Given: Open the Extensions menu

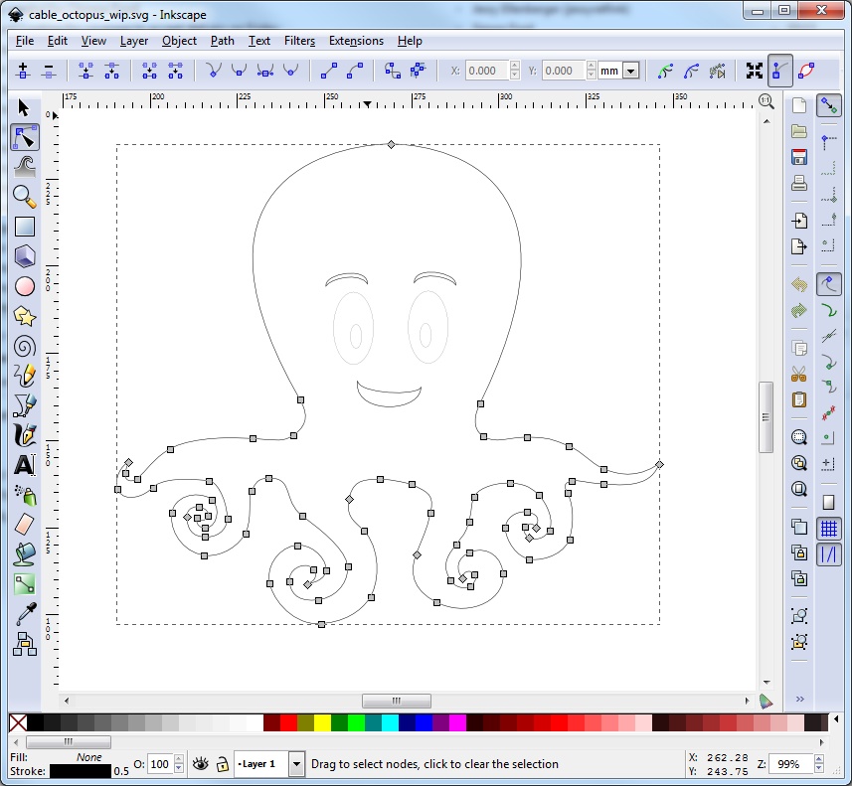Looking at the screenshot, I should (x=356, y=41).
